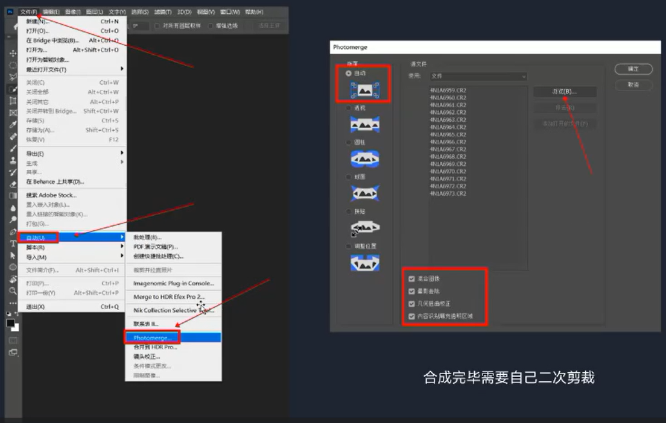The height and width of the screenshot is (423, 666).
Task: Uncheck the Vignette Removal (晕影去除) checkbox
Action: [x=412, y=291]
